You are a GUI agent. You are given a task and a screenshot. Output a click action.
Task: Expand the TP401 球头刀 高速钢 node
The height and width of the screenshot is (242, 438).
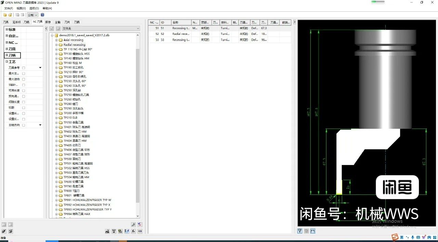[56, 127]
